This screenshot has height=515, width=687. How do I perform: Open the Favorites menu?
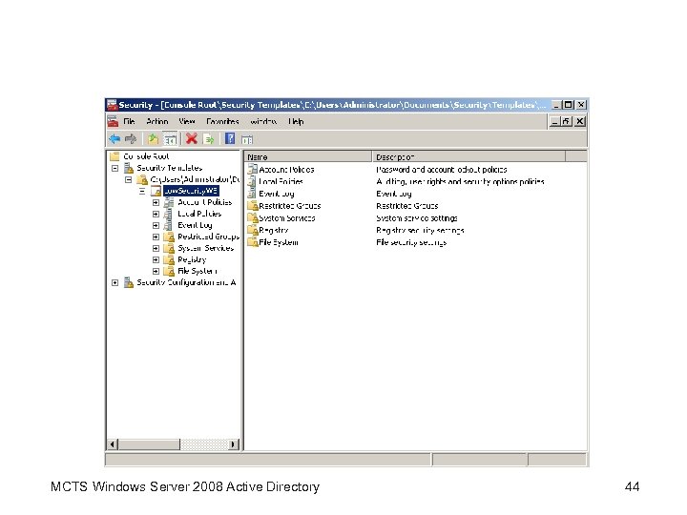coord(222,121)
